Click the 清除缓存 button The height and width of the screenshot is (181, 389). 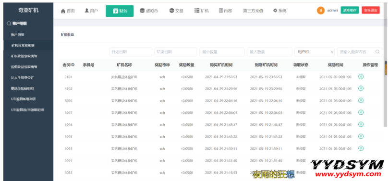pyautogui.click(x=350, y=10)
